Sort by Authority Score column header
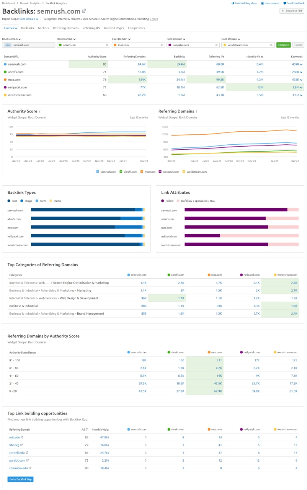Viewport: 307px width, 490px height. coord(97,57)
